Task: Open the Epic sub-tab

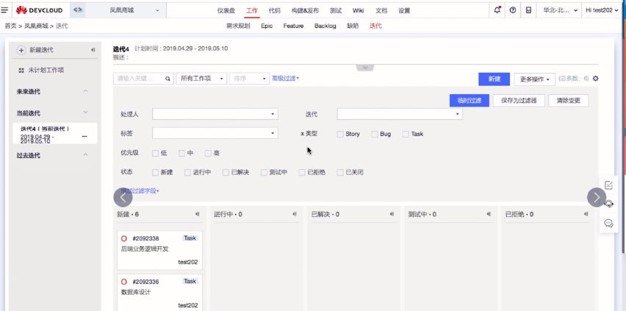Action: (267, 26)
